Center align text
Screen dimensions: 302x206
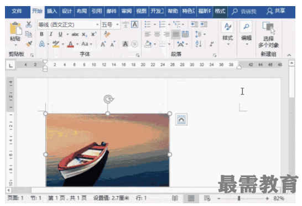click(x=157, y=34)
